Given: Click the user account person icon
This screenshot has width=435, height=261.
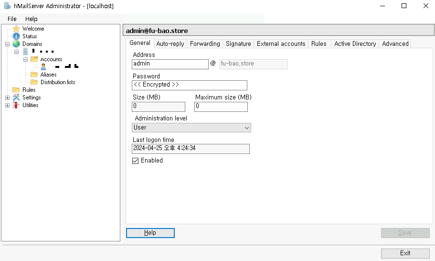Looking at the screenshot, I should [43, 66].
